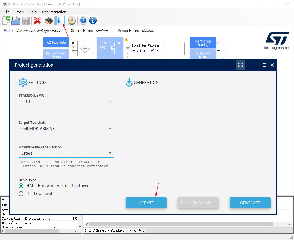Click the New Project toolbar icon

[x=6, y=20]
